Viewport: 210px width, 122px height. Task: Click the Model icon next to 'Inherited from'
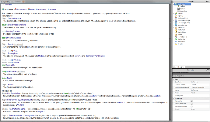(x=12, y=51)
